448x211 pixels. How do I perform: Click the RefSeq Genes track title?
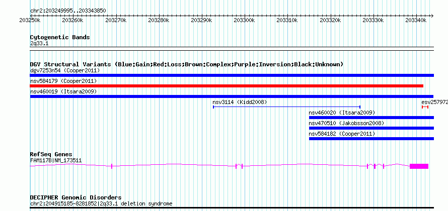point(51,155)
